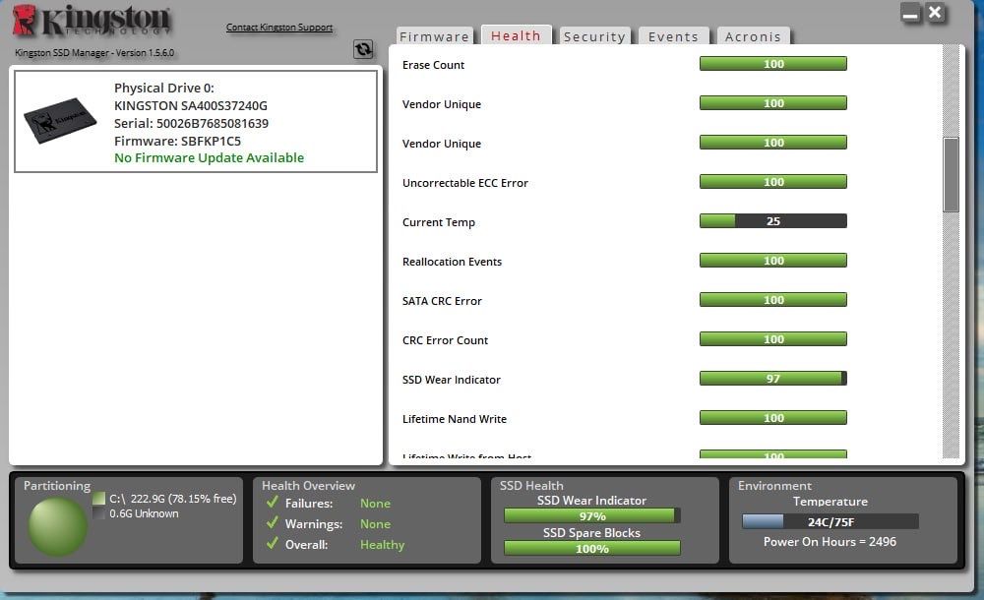Switch to the Events tab
Image resolution: width=984 pixels, height=600 pixels.
673,36
